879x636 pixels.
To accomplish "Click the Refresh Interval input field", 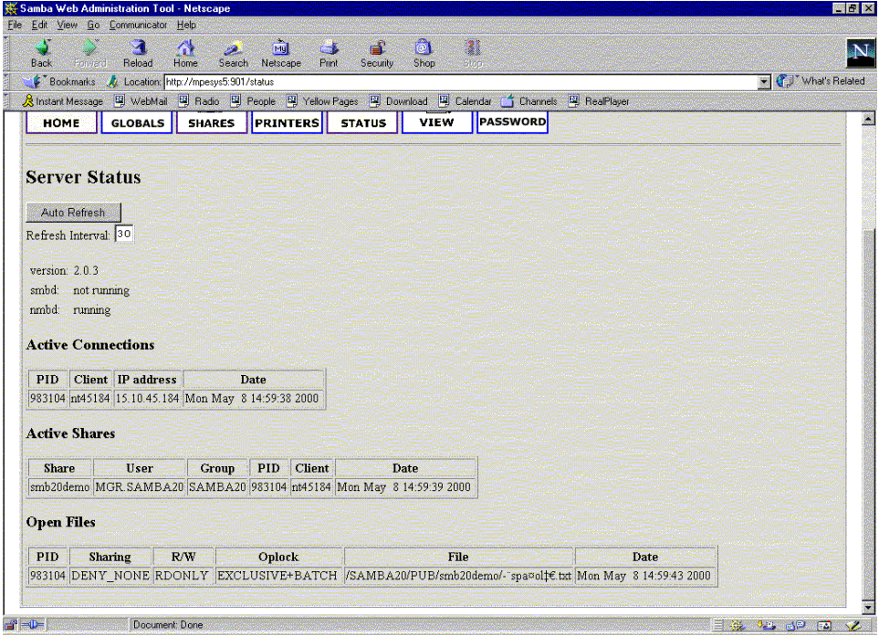I will pos(124,234).
